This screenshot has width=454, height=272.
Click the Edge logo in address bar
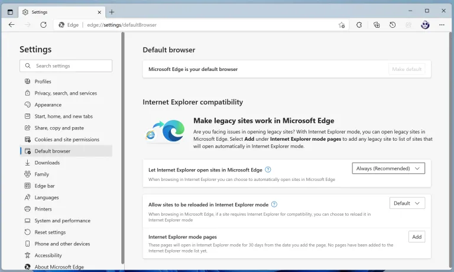pyautogui.click(x=61, y=25)
